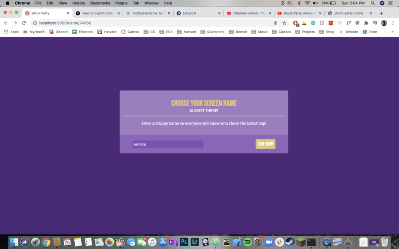Open the Apps bookmark shortcut
Image resolution: width=399 pixels, height=249 pixels.
pyautogui.click(x=11, y=32)
